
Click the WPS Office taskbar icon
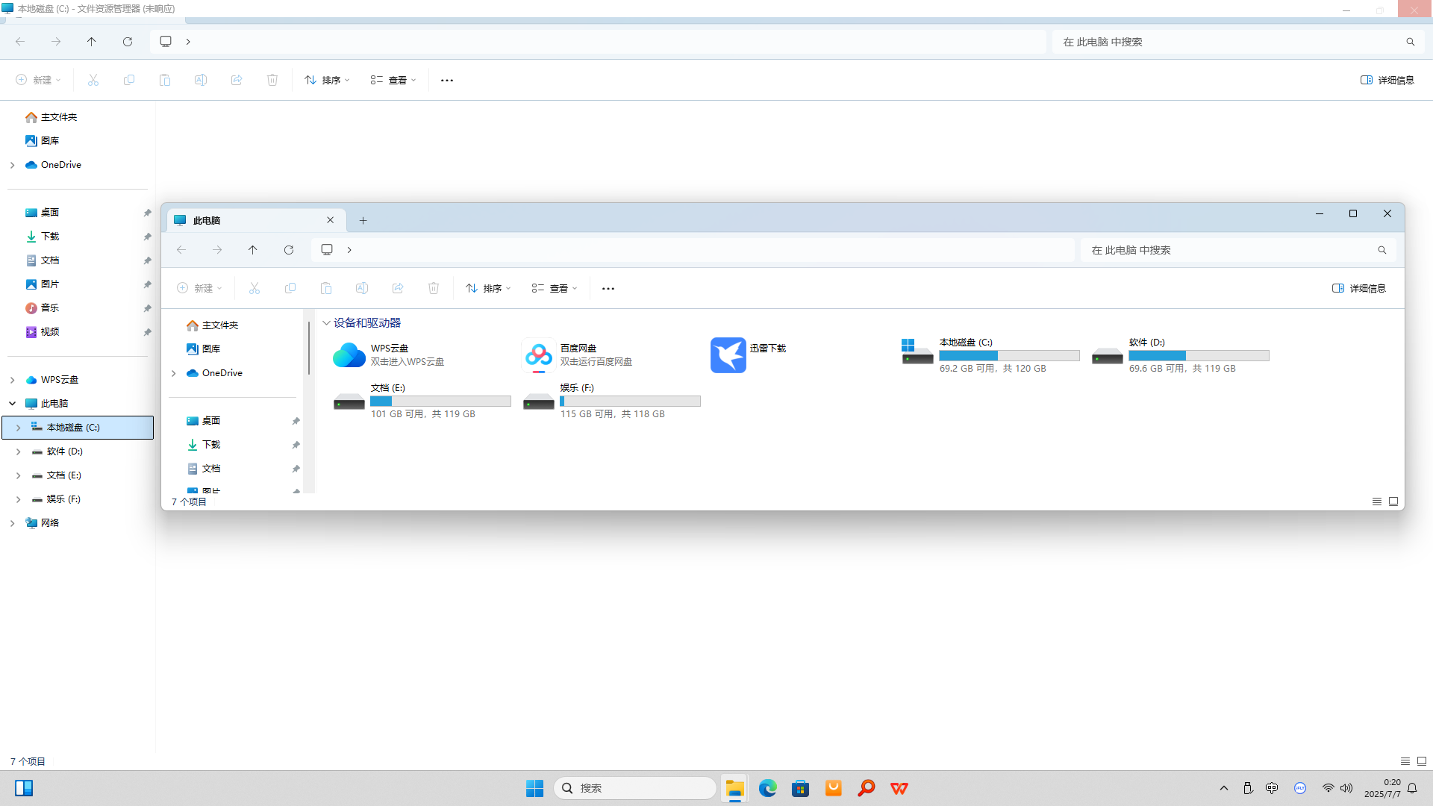(x=899, y=788)
